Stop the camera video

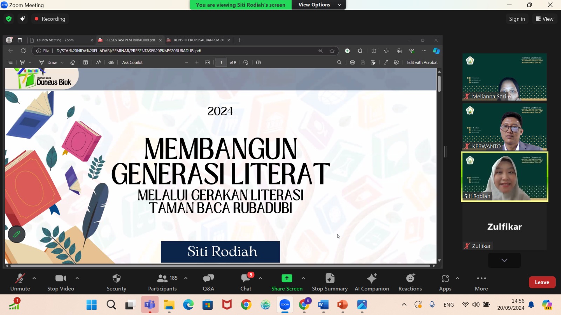point(61,282)
